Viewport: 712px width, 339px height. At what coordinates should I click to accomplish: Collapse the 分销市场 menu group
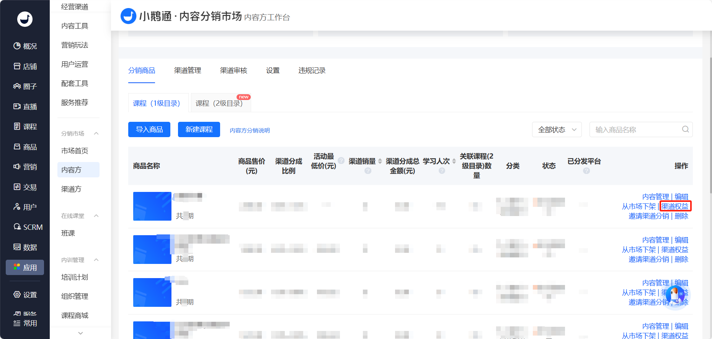(x=96, y=133)
